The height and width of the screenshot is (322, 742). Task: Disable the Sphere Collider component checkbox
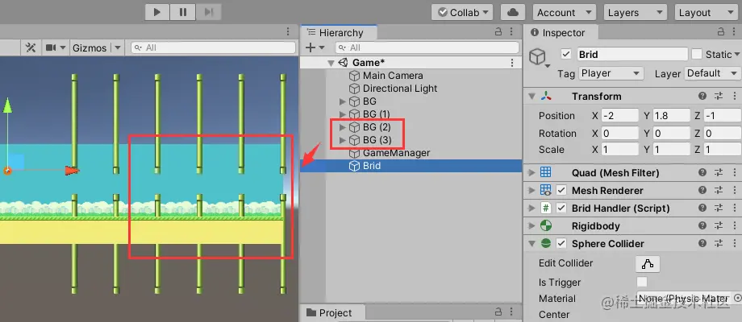pyautogui.click(x=561, y=244)
